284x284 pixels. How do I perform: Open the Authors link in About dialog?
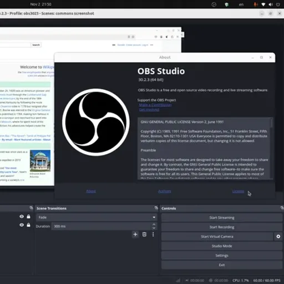165,191
